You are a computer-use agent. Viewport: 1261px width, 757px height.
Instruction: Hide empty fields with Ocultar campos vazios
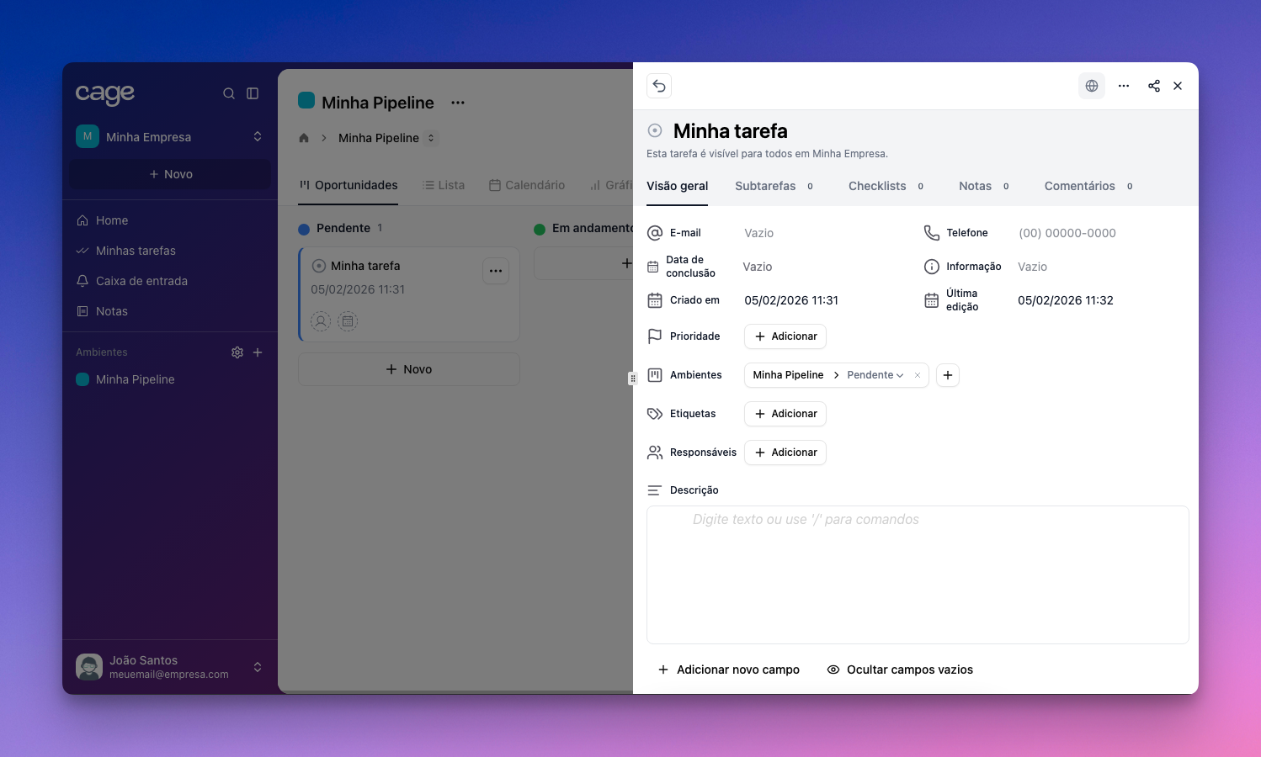(900, 670)
